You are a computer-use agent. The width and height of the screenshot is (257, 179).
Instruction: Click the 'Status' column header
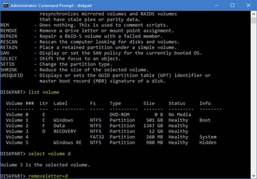(177, 103)
